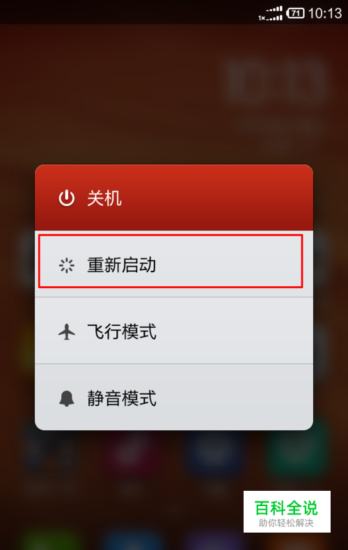Tap the 10:13 clock in status bar

325,13
